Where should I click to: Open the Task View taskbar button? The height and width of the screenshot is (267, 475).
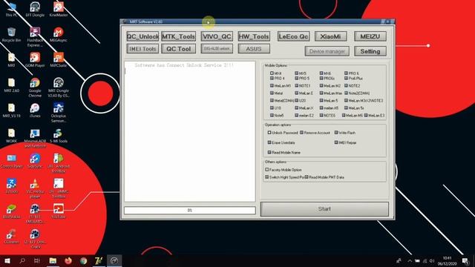pyautogui.click(x=37, y=260)
